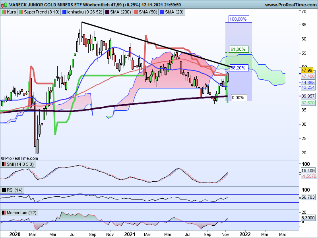Click the yellow 47,99 current price tag
This screenshot has height=238, width=318.
tap(307, 70)
